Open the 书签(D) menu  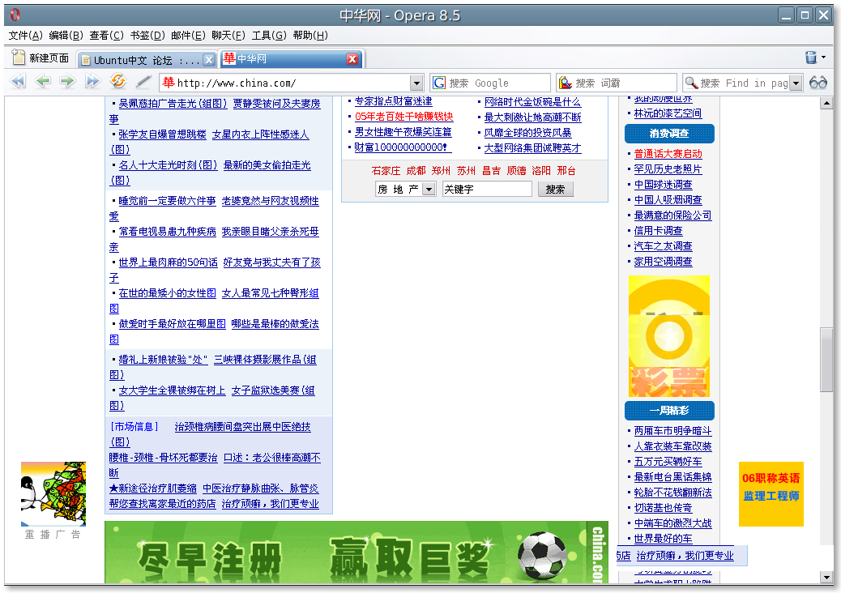point(147,36)
